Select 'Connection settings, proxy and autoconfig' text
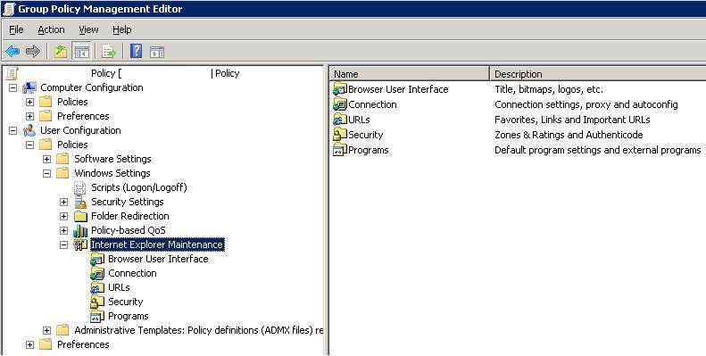706x356 pixels. pyautogui.click(x=586, y=104)
